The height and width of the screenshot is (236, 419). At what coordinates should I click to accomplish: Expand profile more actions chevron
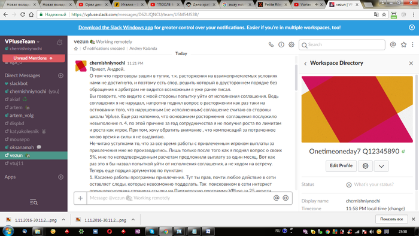(381, 166)
